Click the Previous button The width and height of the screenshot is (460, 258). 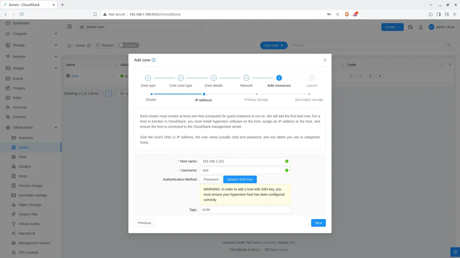[x=144, y=223]
